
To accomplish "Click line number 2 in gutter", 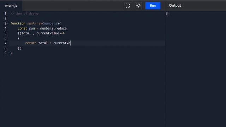I will pyautogui.click(x=6, y=18).
